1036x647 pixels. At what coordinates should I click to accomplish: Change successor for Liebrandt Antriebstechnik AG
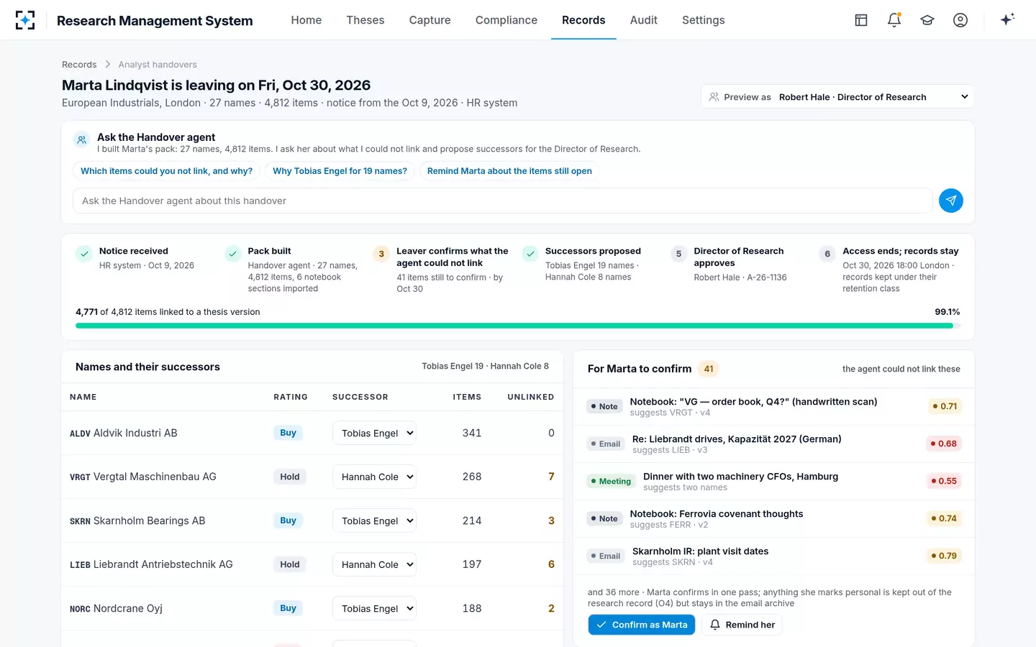[x=374, y=564]
